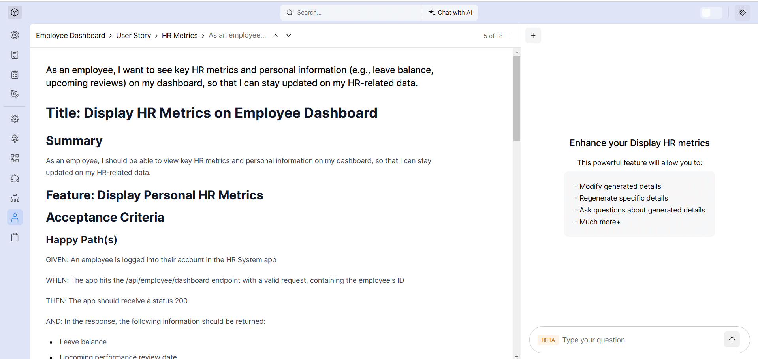Click 'THEN: The app should receive a status 200'
The height and width of the screenshot is (359, 758).
[x=117, y=301]
